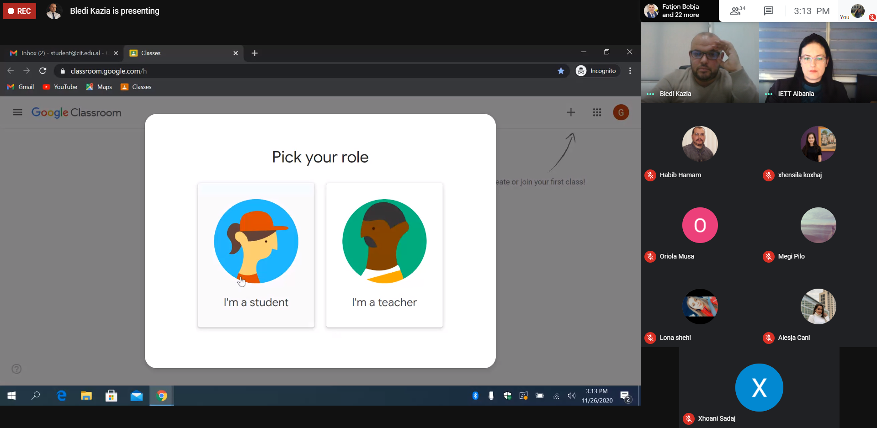This screenshot has width=877, height=428.
Task: Click the plus icon to create or join class
Action: (571, 112)
